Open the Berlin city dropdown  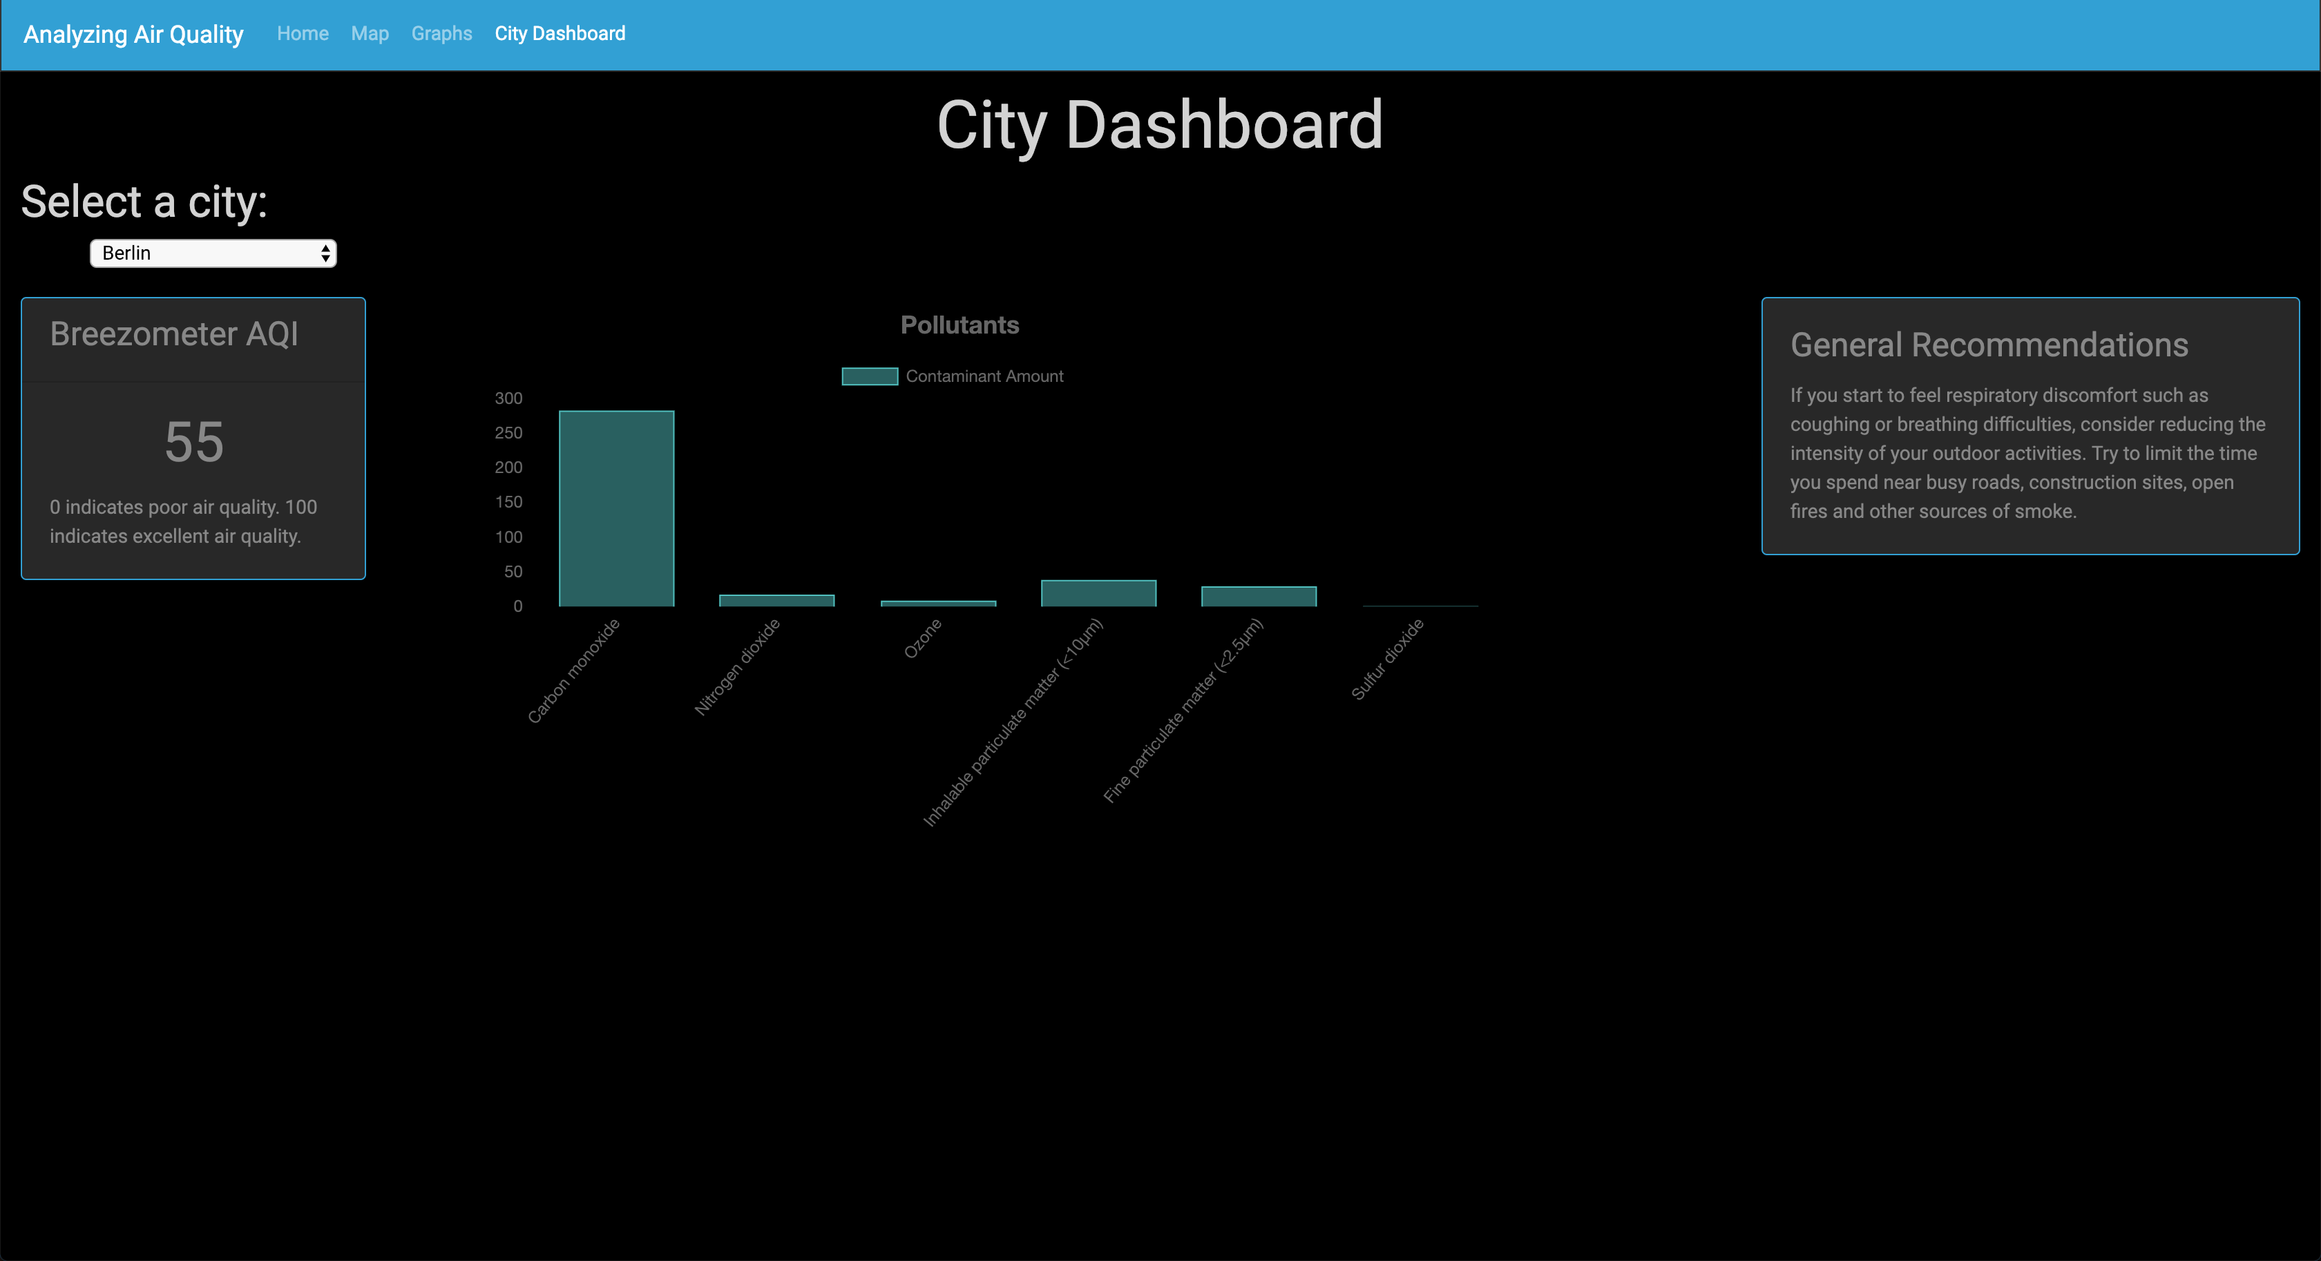[x=213, y=253]
